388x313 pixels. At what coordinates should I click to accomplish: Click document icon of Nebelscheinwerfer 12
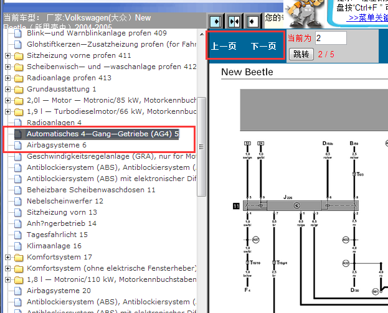(x=18, y=201)
